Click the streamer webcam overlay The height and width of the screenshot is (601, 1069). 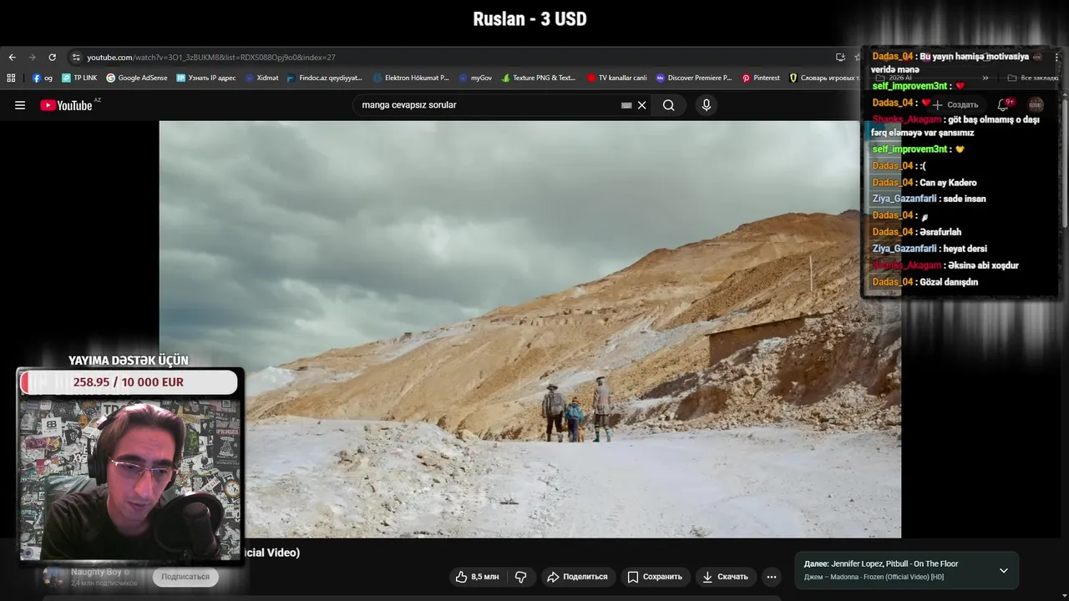130,480
